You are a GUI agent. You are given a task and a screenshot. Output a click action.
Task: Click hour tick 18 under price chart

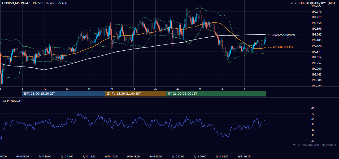pos(133,89)
